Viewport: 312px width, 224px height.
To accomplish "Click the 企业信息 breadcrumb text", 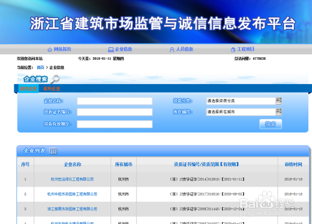I will click(57, 67).
